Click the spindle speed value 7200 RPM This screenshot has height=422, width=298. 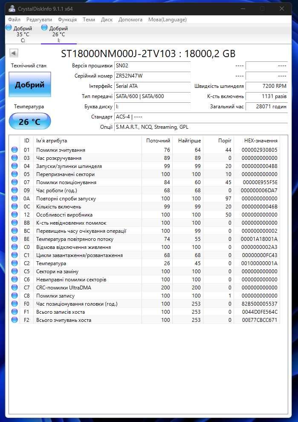[266, 86]
